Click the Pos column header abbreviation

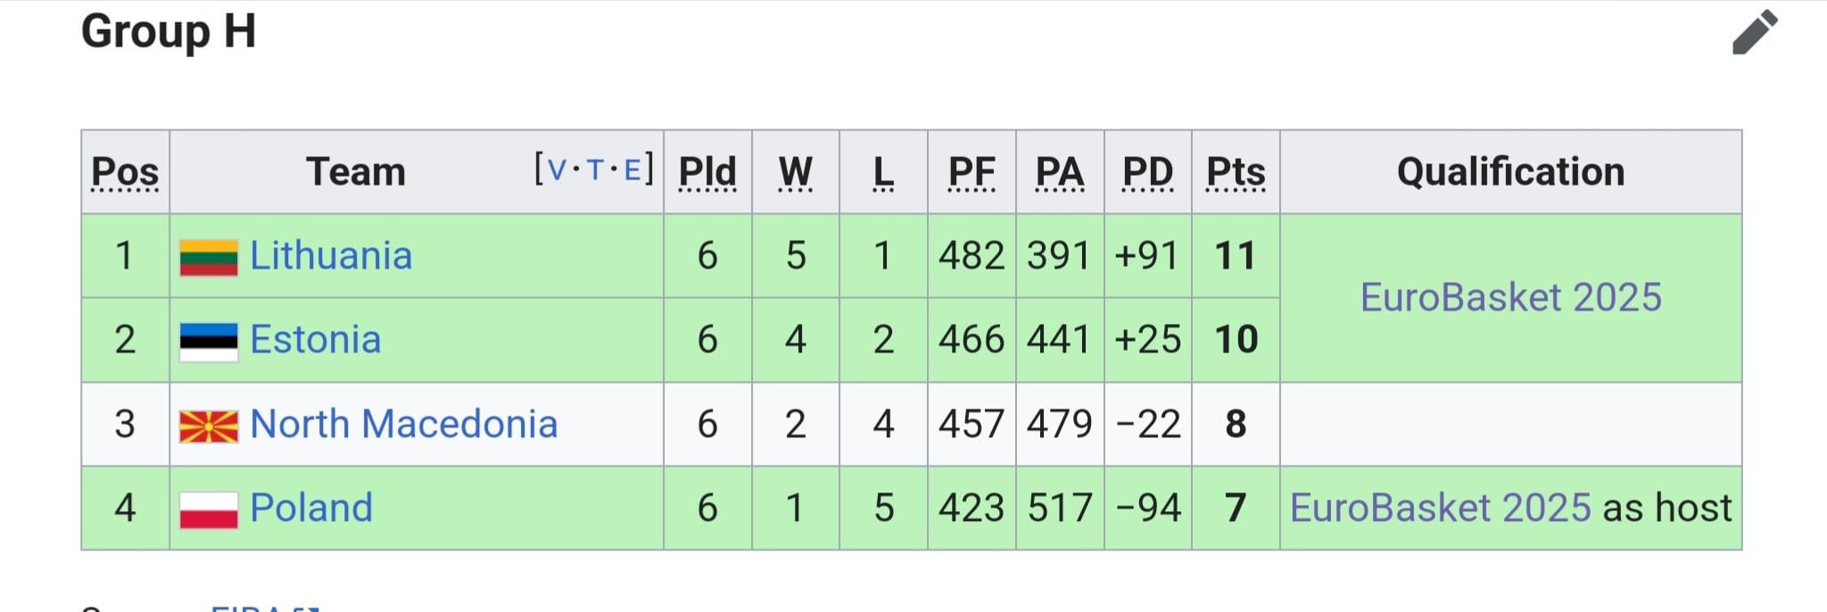pos(125,172)
